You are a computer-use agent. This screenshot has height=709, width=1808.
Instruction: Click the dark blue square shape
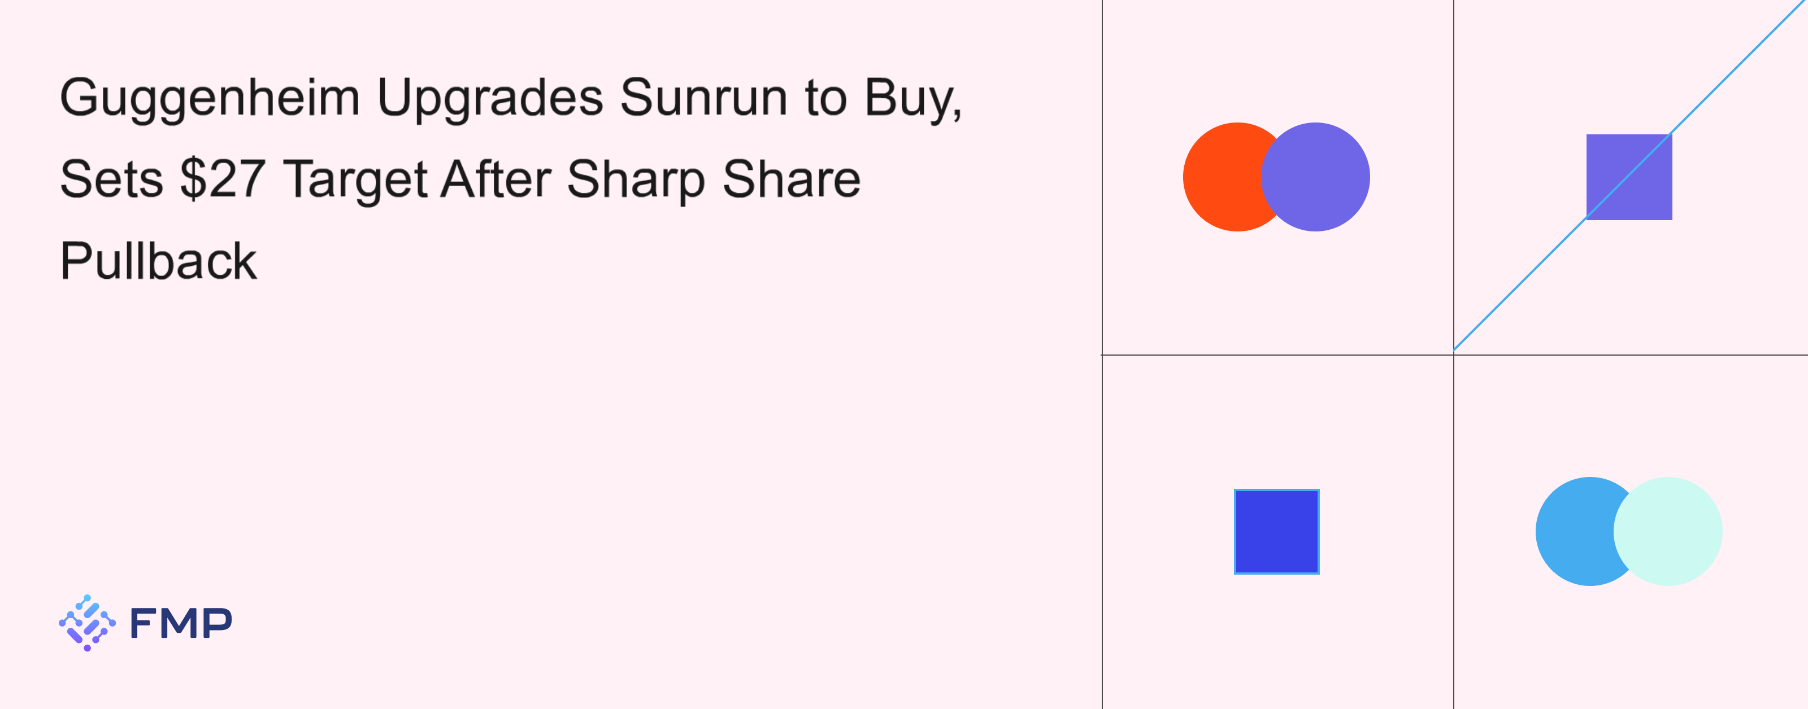(x=1277, y=532)
